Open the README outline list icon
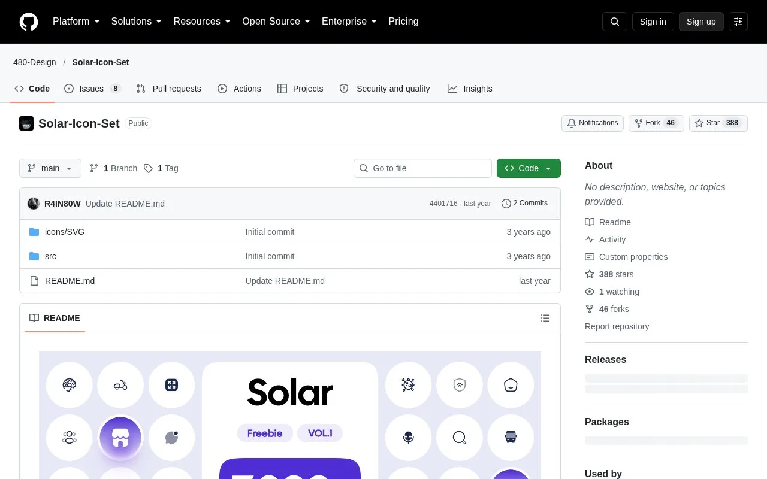The height and width of the screenshot is (479, 767). [545, 318]
